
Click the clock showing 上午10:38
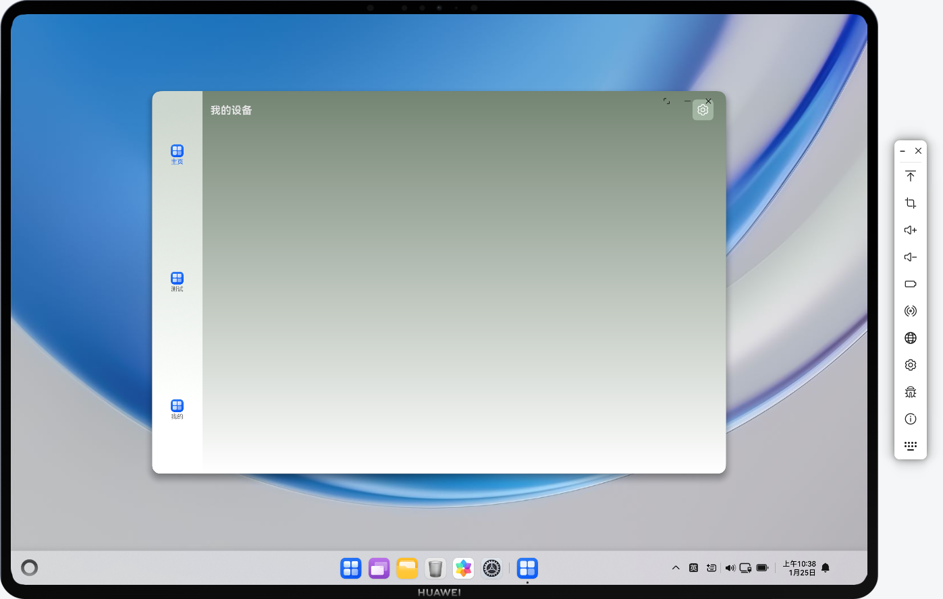[x=799, y=568]
